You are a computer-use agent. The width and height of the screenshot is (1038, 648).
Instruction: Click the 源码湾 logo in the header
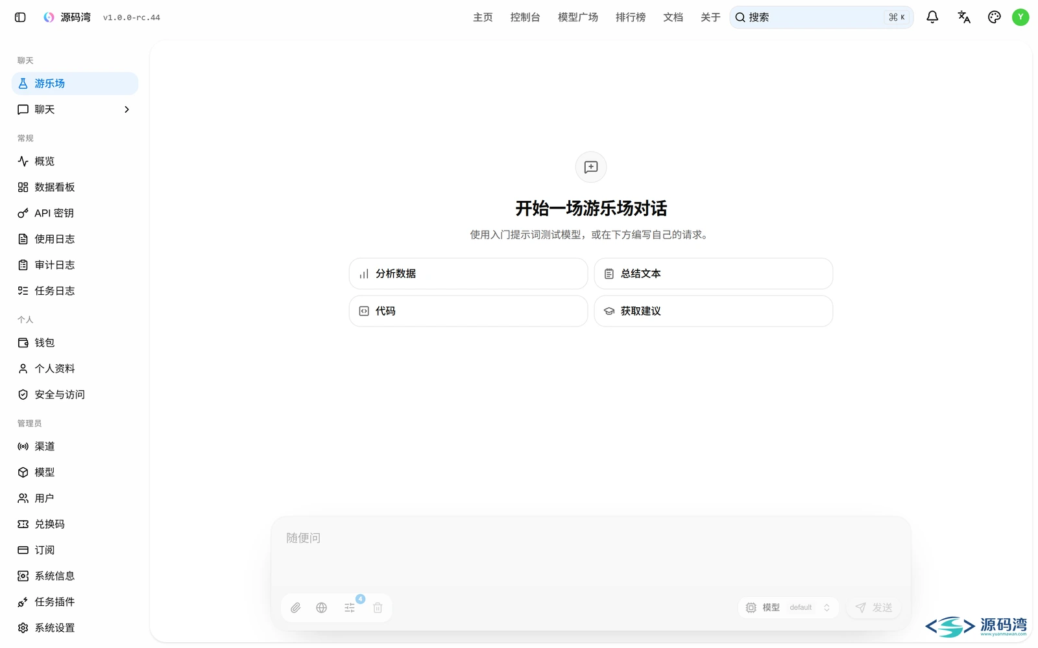point(49,17)
